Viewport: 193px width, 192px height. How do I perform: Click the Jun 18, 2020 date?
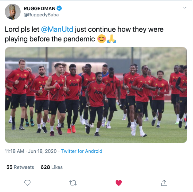42,151
